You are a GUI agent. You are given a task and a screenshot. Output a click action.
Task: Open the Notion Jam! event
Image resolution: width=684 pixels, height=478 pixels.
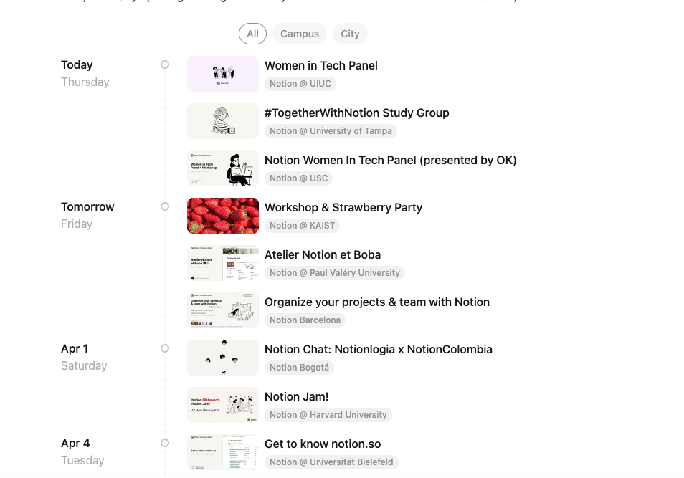click(297, 397)
